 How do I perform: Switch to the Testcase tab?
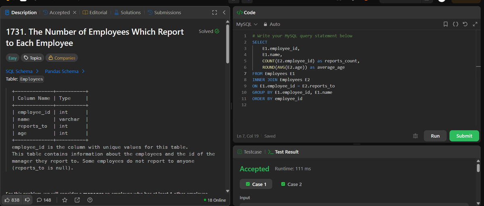[x=249, y=152]
